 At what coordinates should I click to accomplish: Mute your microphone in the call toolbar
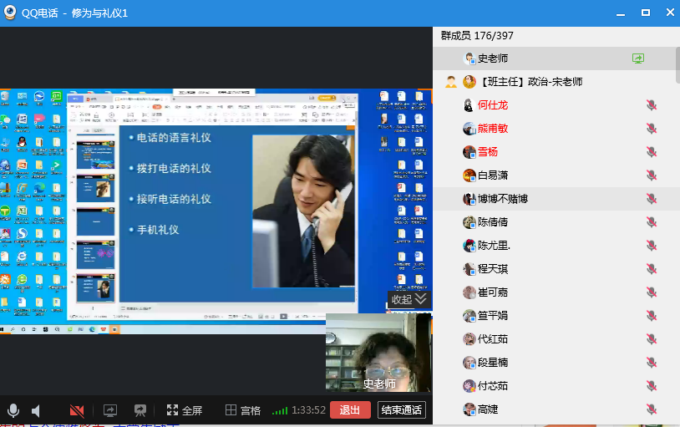pyautogui.click(x=13, y=410)
